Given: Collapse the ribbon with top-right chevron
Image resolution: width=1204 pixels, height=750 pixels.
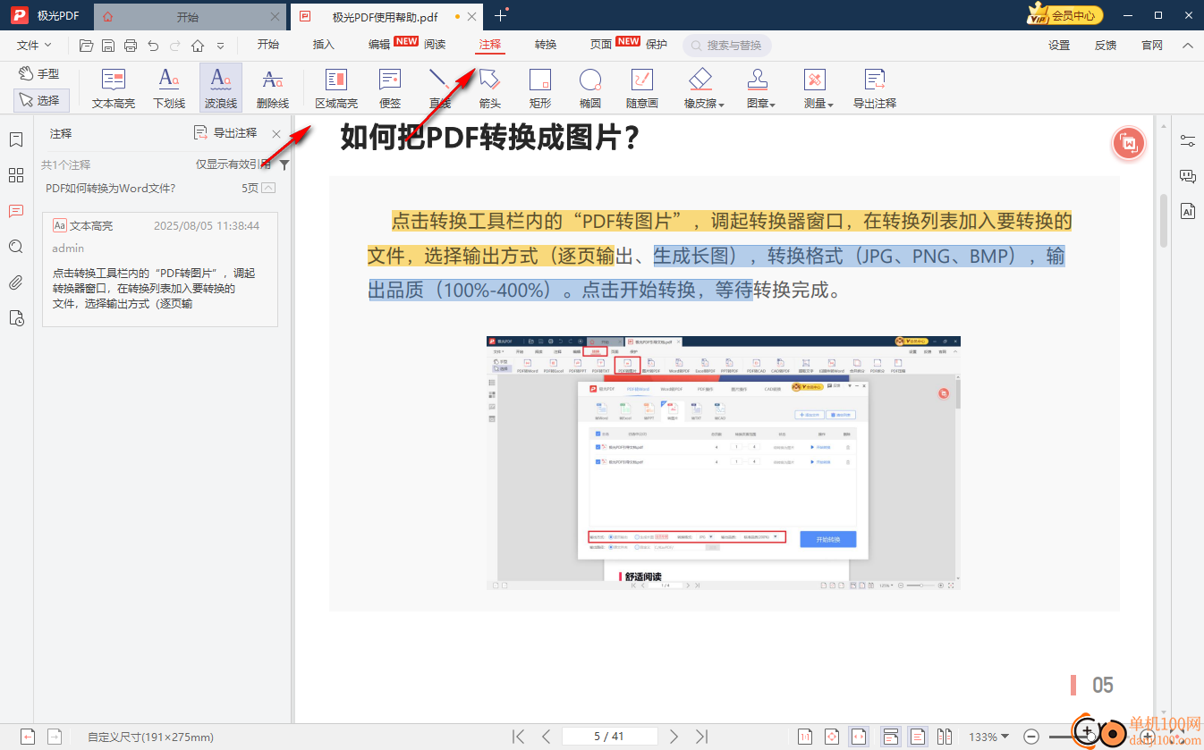Looking at the screenshot, I should pyautogui.click(x=1188, y=45).
